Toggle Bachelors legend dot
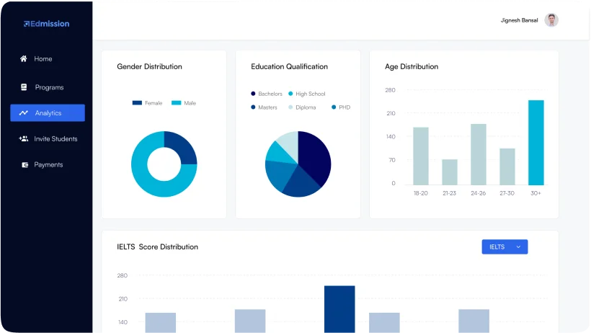The height and width of the screenshot is (333, 591). coord(253,94)
